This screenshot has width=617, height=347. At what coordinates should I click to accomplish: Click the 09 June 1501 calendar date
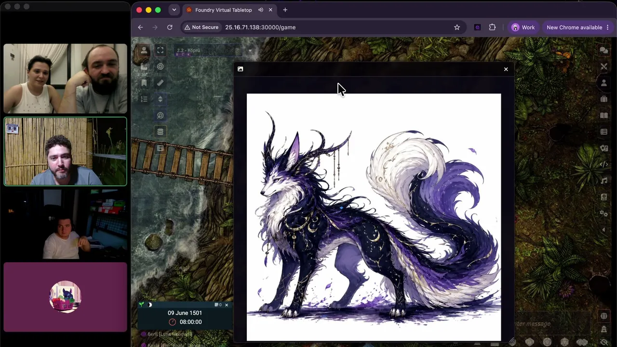[x=185, y=313]
